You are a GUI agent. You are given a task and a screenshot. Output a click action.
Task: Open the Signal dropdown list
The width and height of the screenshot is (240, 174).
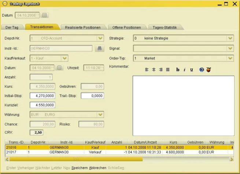tap(230, 48)
